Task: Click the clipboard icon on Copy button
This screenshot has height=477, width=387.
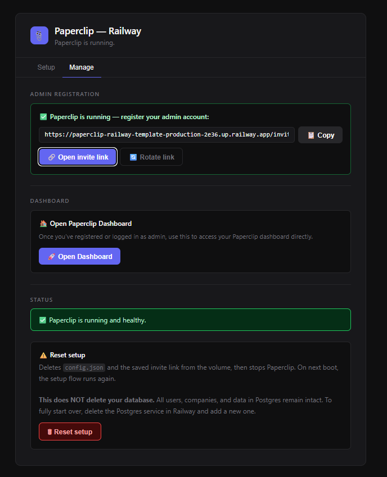Action: pos(312,135)
